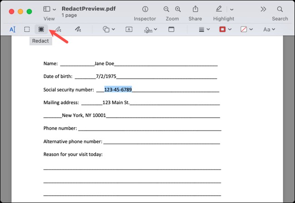Open the View sidebar menu
The height and width of the screenshot is (203, 295).
[x=47, y=9]
